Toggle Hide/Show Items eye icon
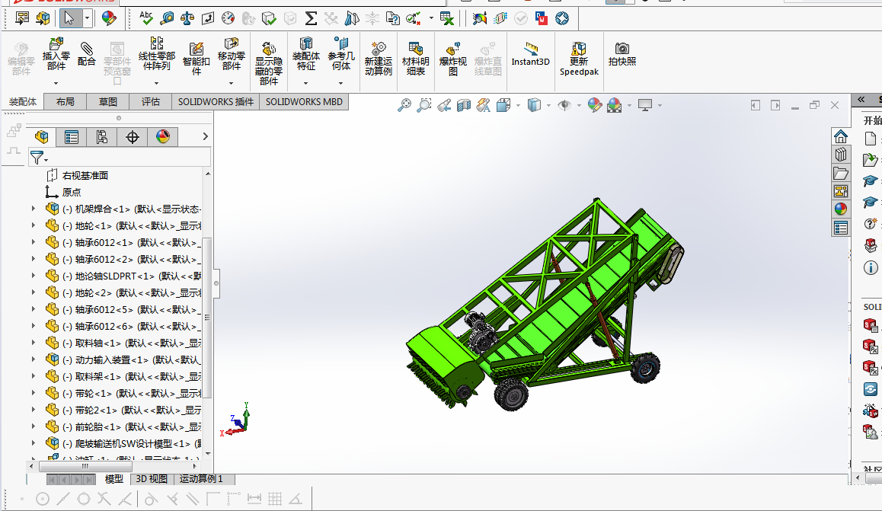882x511 pixels. (x=564, y=105)
